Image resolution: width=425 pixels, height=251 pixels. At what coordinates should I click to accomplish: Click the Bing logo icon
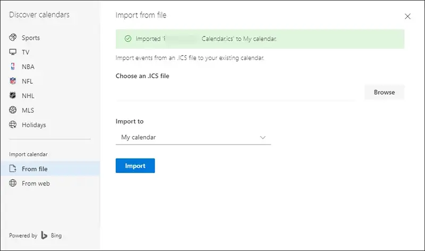(45, 236)
